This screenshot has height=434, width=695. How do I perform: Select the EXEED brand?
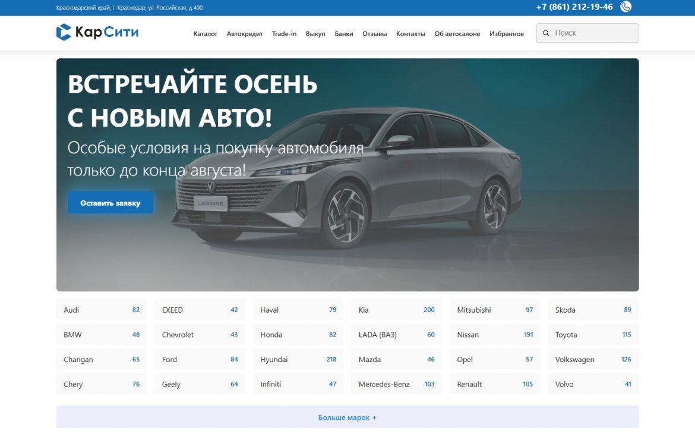pyautogui.click(x=200, y=310)
